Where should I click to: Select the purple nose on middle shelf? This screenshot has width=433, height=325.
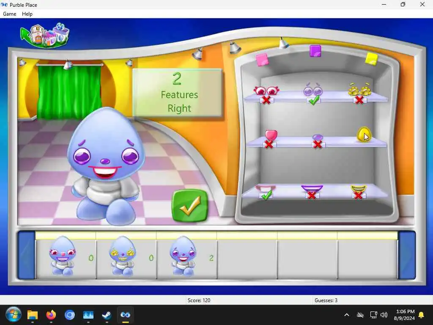point(318,138)
